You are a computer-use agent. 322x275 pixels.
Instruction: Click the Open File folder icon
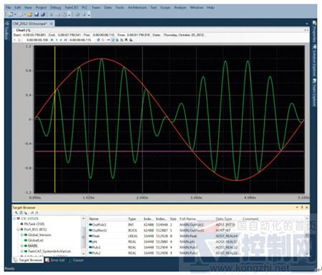coord(29,14)
